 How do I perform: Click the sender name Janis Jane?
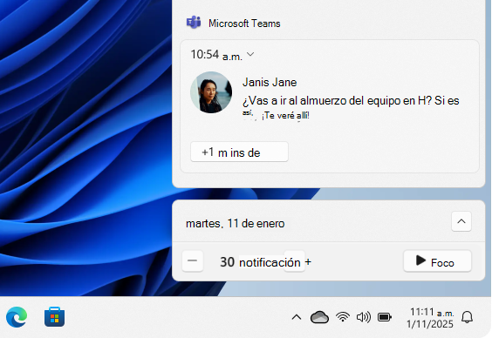(270, 82)
